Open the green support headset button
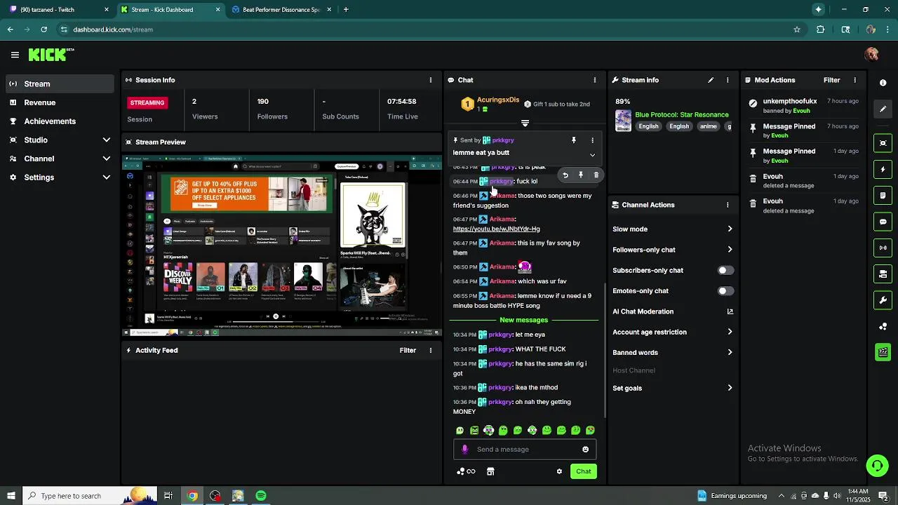Image resolution: width=898 pixels, height=505 pixels. 877,466
